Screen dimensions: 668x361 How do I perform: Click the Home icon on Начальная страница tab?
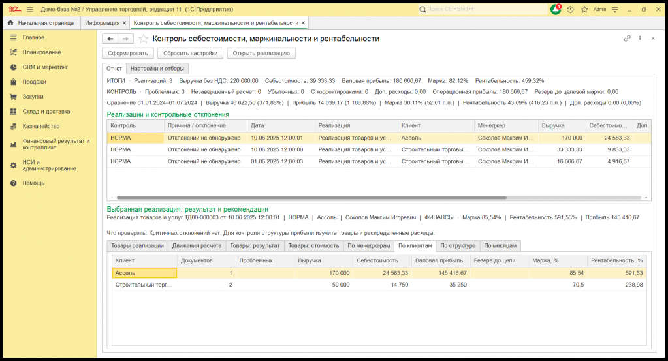pos(10,23)
